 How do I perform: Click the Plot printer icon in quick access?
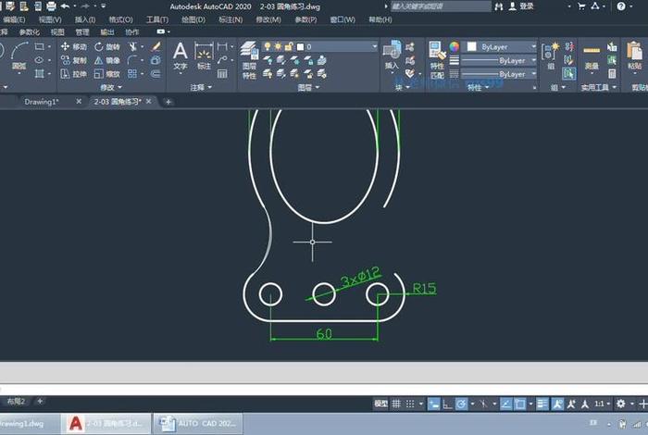[51, 6]
